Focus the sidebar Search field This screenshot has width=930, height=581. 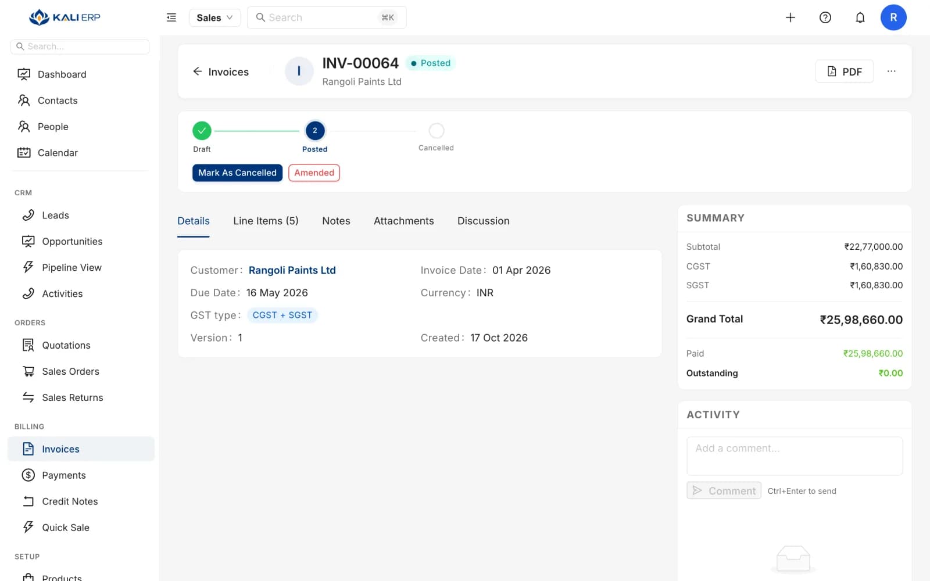tap(80, 46)
